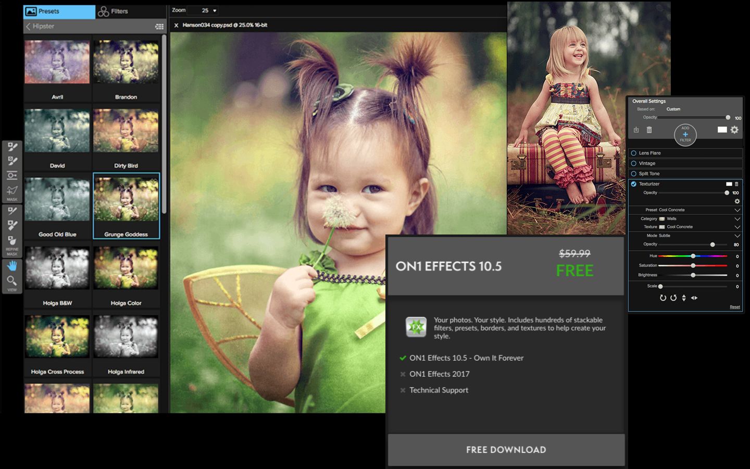Image resolution: width=750 pixels, height=469 pixels.
Task: Click the Overall Settings Opacity slider handle
Action: (x=728, y=118)
